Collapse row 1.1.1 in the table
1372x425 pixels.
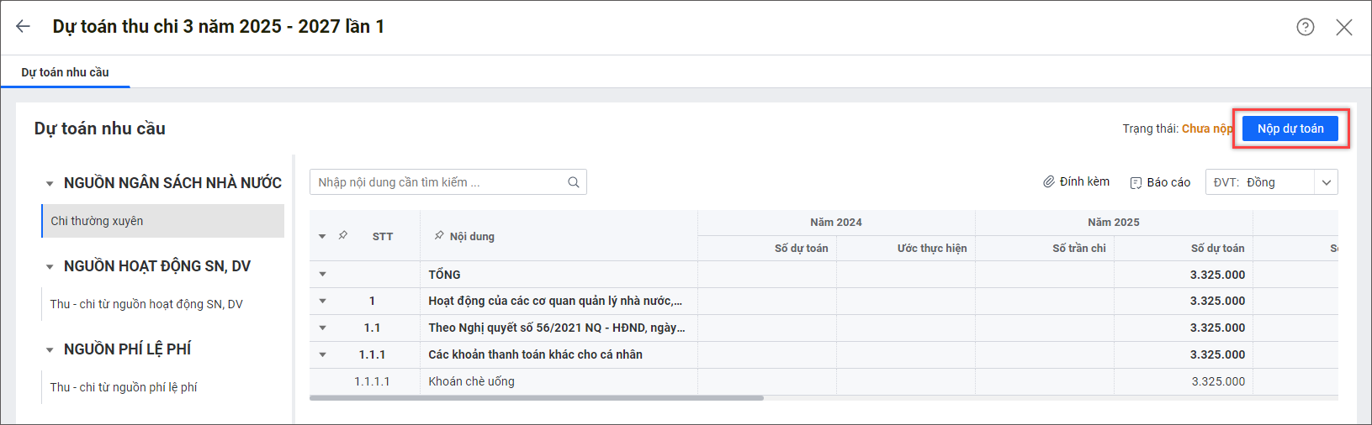[x=322, y=354]
